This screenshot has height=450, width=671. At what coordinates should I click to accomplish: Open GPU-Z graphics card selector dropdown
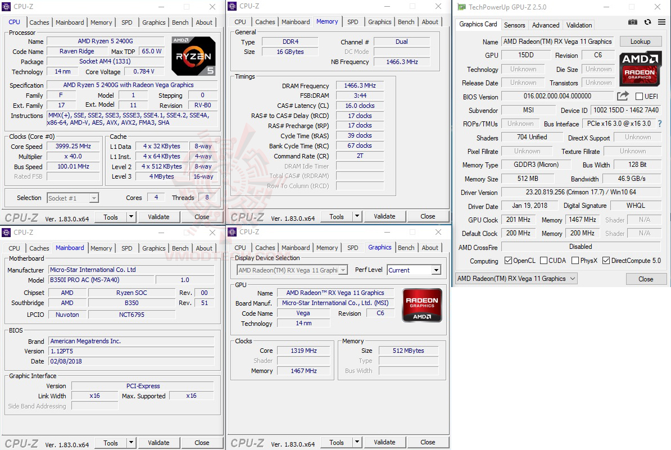[516, 279]
